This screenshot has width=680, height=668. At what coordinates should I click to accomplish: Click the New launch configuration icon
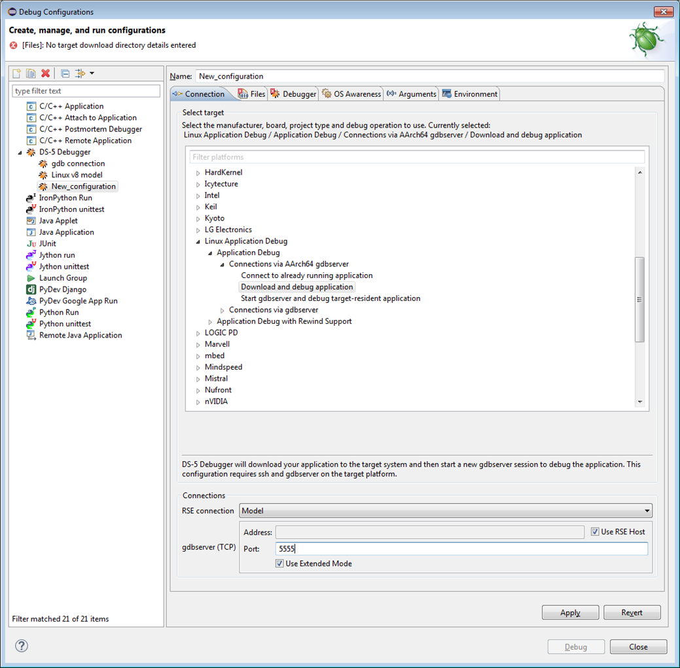click(x=17, y=73)
